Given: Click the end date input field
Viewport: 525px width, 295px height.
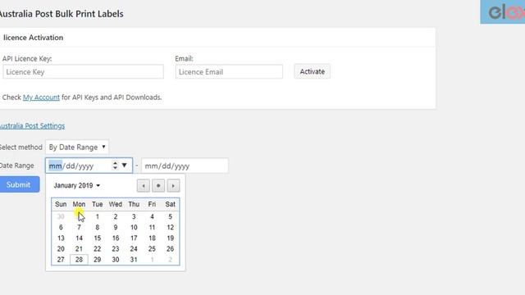Looking at the screenshot, I should (x=185, y=166).
